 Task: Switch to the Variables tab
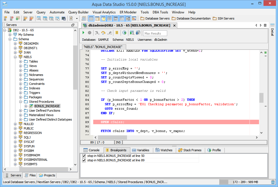(x=141, y=150)
